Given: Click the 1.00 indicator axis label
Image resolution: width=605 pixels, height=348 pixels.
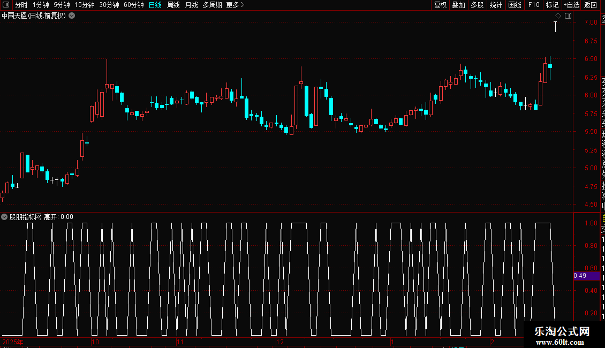Looking at the screenshot, I should (x=591, y=223).
